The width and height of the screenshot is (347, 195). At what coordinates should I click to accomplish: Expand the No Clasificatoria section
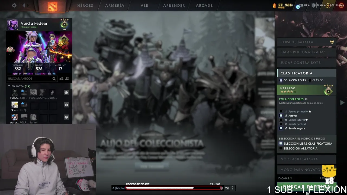306,159
